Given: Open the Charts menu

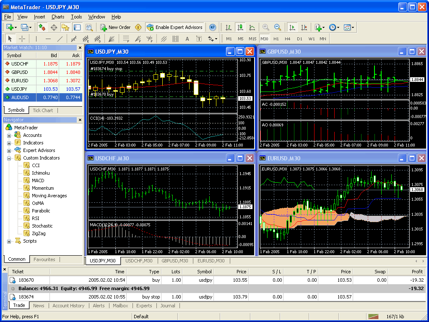Looking at the screenshot, I should tap(57, 17).
